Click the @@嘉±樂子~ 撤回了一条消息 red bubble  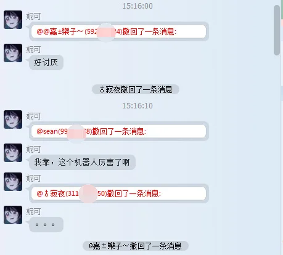[119, 31]
